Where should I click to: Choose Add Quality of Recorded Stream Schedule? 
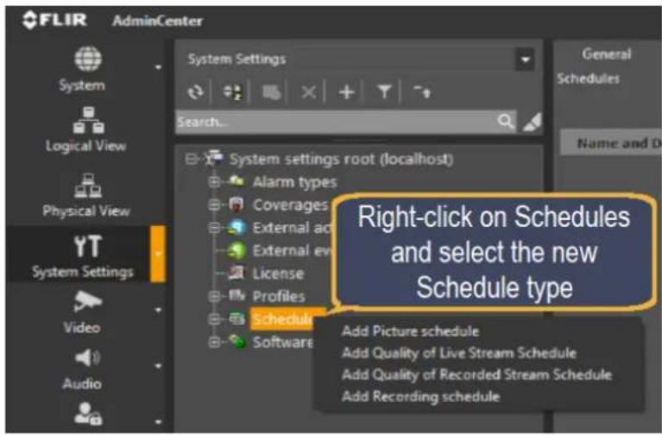pyautogui.click(x=476, y=375)
